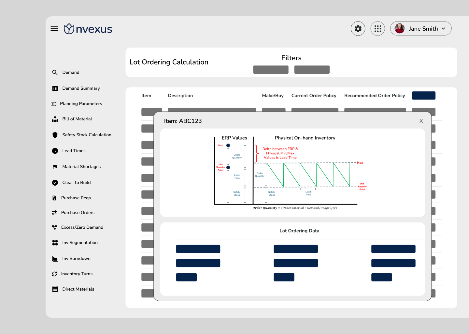Viewport: 469px width, 334px height.
Task: Click the Inv Burndown chart icon
Action: 55,259
